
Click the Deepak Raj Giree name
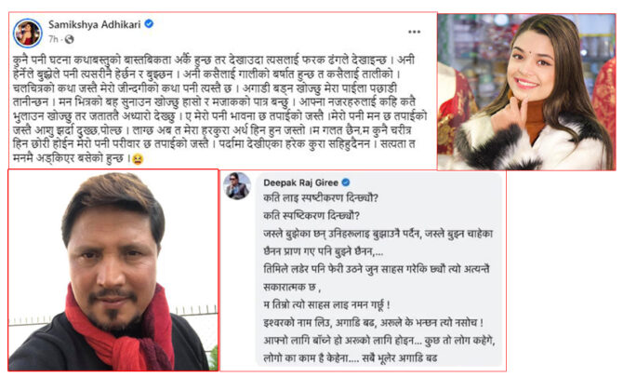pos(300,182)
